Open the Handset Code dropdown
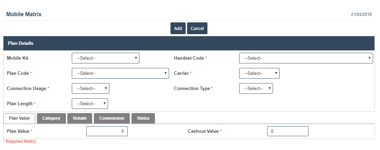 pos(306,58)
